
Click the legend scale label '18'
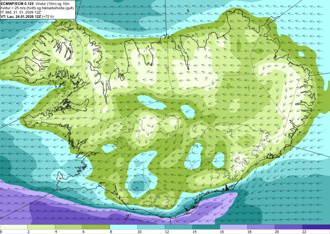tap(249, 232)
